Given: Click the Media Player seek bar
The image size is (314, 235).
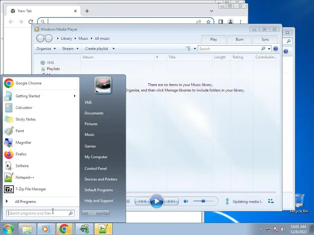Looking at the screenshot, I should pos(201,192).
